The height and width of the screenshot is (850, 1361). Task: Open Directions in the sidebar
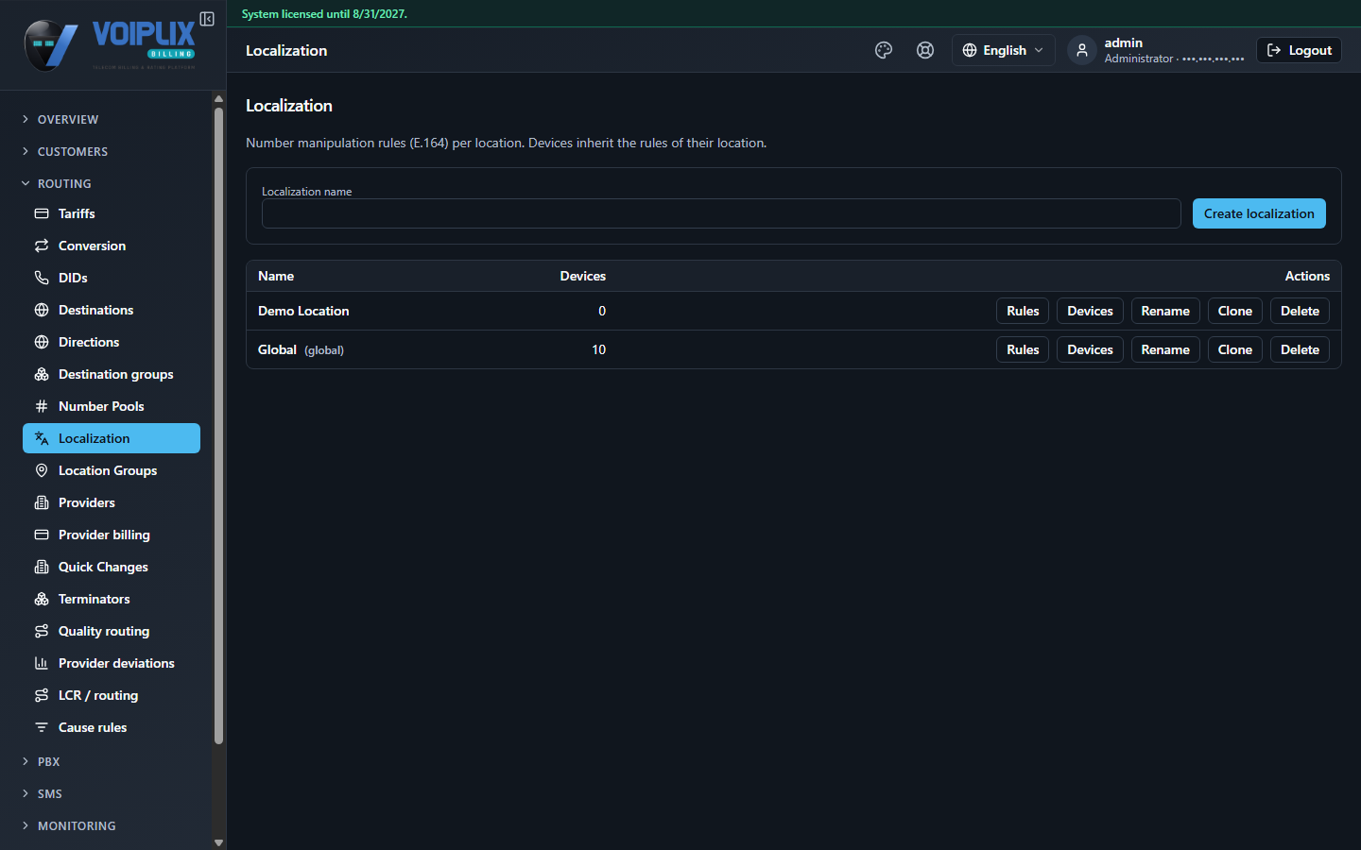tap(112, 342)
